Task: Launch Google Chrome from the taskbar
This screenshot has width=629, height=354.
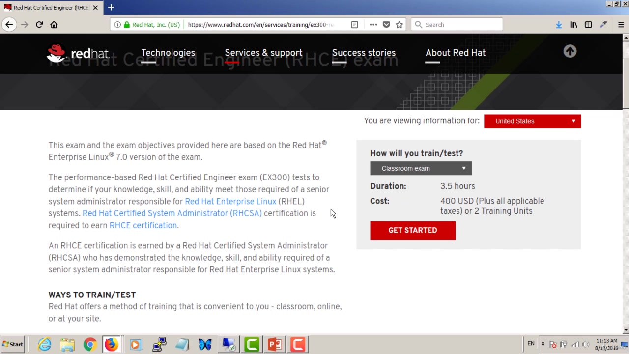Action: point(89,344)
